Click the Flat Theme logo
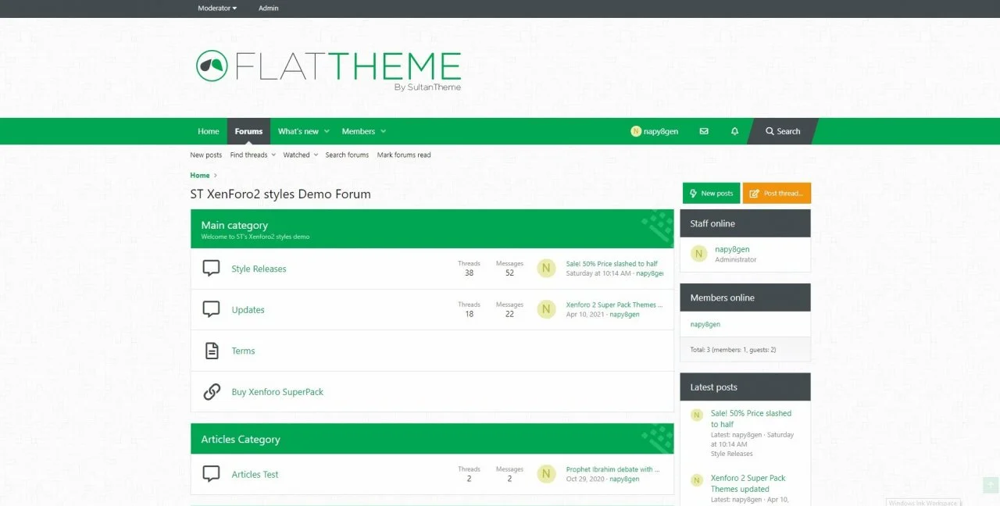1000x506 pixels. pyautogui.click(x=328, y=69)
